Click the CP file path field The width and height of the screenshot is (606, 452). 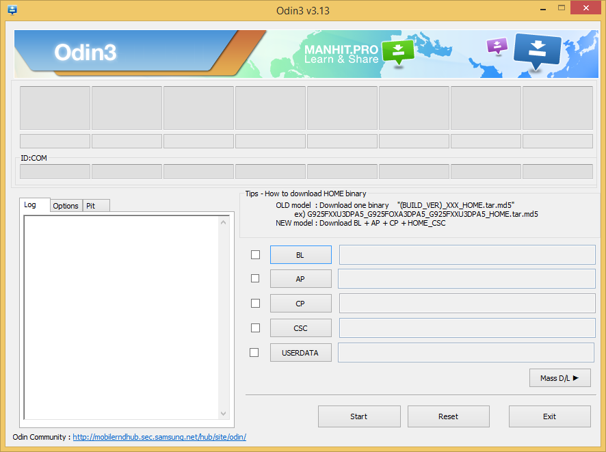pyautogui.click(x=467, y=303)
